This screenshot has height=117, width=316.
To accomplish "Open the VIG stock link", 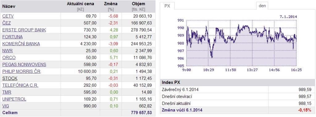I will 6,106.
